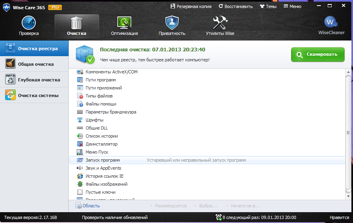Click the Восстановить button
353x223 pixels.
click(x=236, y=6)
